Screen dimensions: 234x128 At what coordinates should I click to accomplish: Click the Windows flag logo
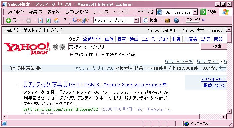tap(225, 12)
